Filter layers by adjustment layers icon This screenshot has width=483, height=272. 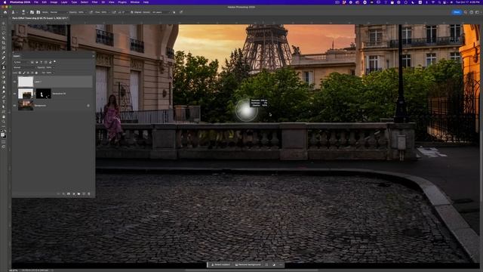(37, 62)
